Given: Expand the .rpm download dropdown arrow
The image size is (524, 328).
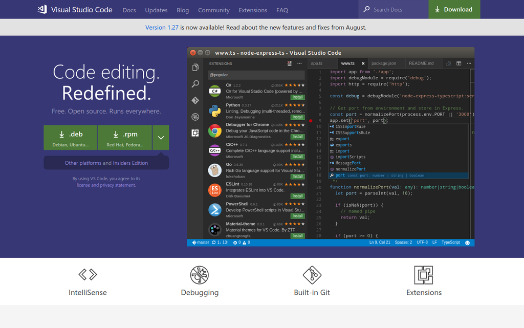Looking at the screenshot, I should [x=160, y=137].
